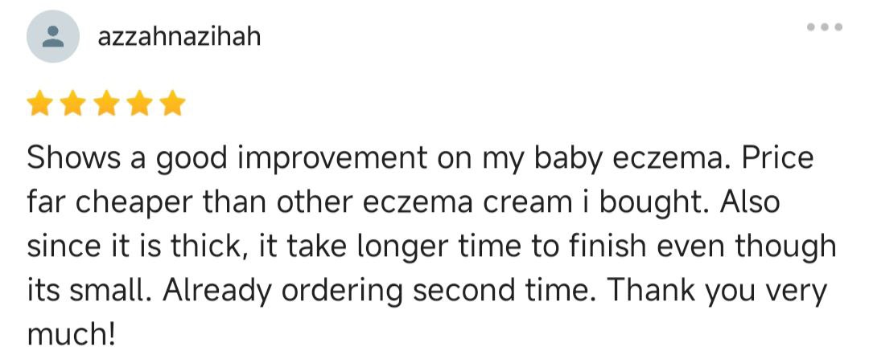Open the three-dot more options menu
869x363 pixels.
click(825, 27)
